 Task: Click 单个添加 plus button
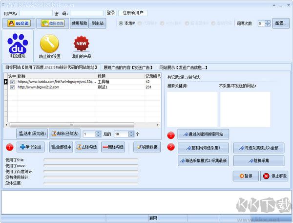[30, 147]
